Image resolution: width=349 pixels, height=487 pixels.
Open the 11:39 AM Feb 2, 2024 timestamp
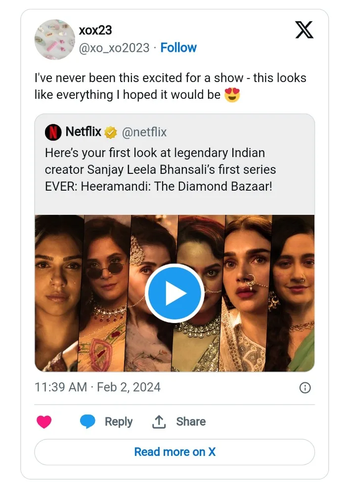click(97, 387)
